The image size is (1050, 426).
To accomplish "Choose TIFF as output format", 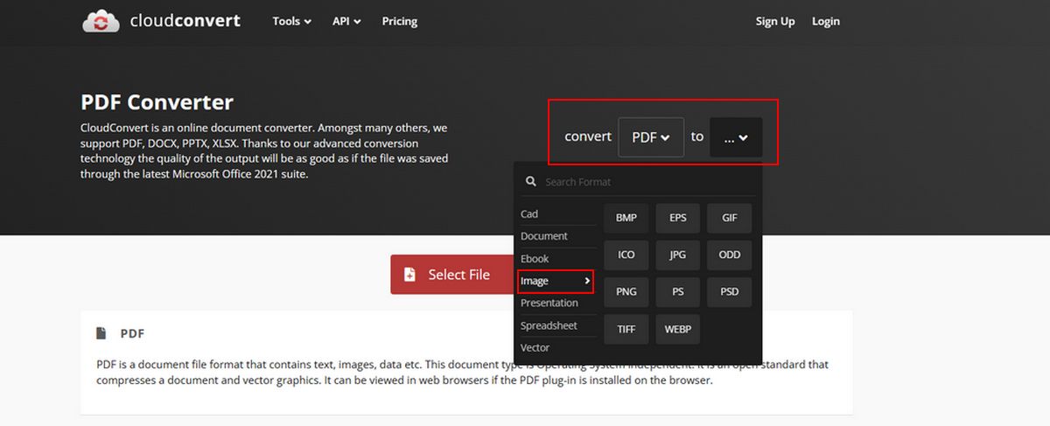I will [626, 329].
